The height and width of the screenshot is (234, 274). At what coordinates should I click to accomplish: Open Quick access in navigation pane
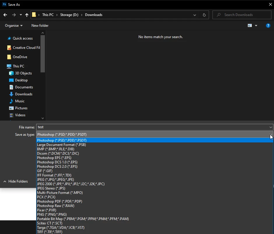[20, 38]
